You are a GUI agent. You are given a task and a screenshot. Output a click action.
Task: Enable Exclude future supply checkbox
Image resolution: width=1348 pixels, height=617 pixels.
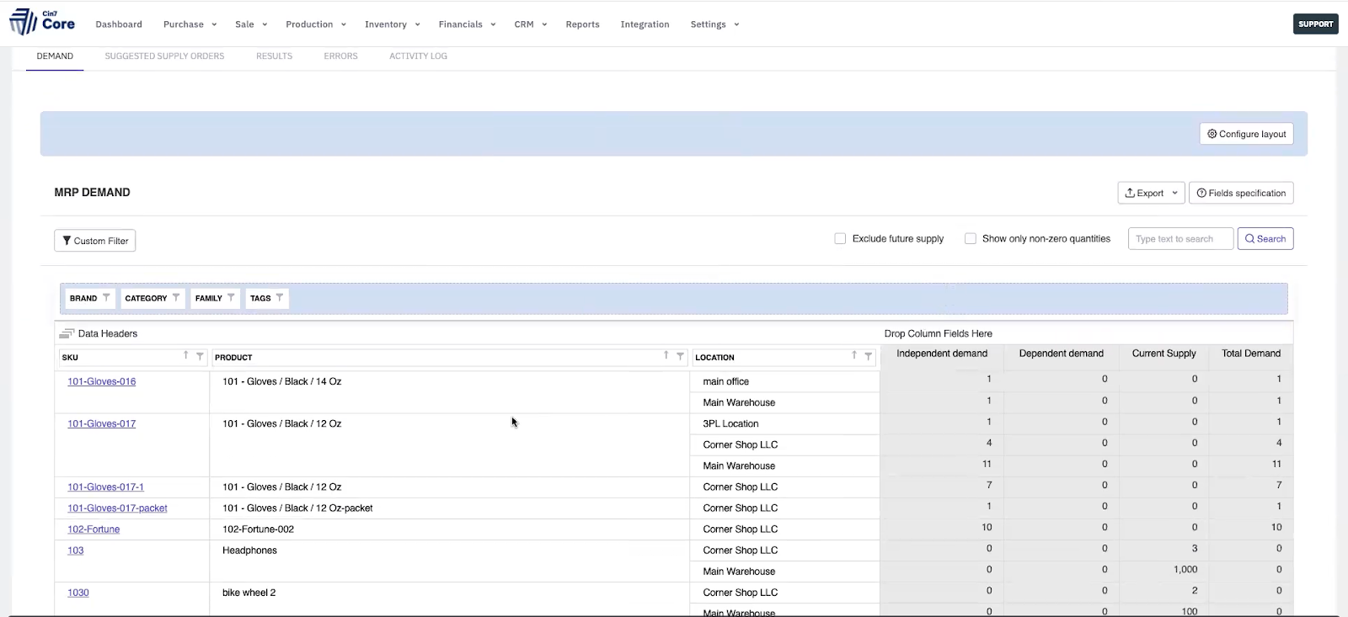point(840,239)
